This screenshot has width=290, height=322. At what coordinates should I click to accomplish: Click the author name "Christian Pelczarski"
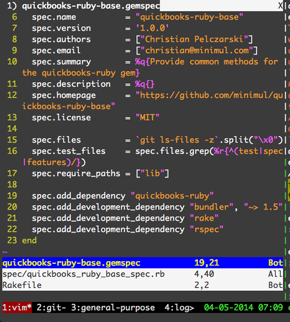(194, 39)
